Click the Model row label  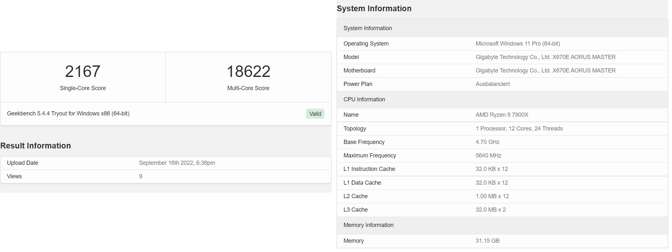coord(351,57)
